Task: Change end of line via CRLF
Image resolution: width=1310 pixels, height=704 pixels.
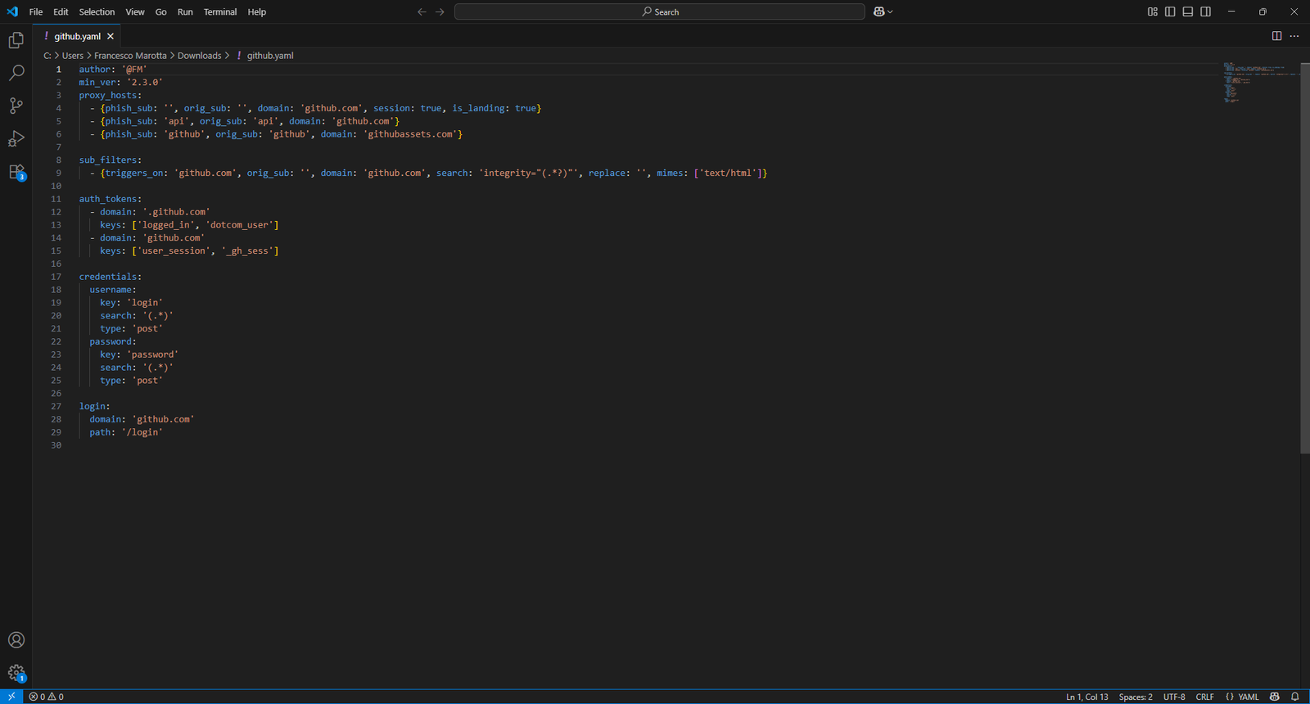Action: point(1204,697)
